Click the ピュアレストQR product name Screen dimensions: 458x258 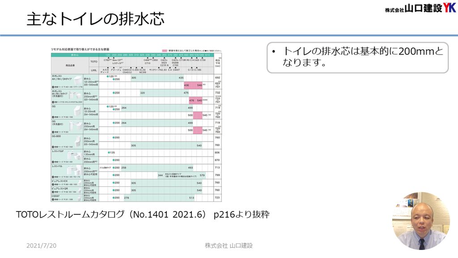[60, 189]
